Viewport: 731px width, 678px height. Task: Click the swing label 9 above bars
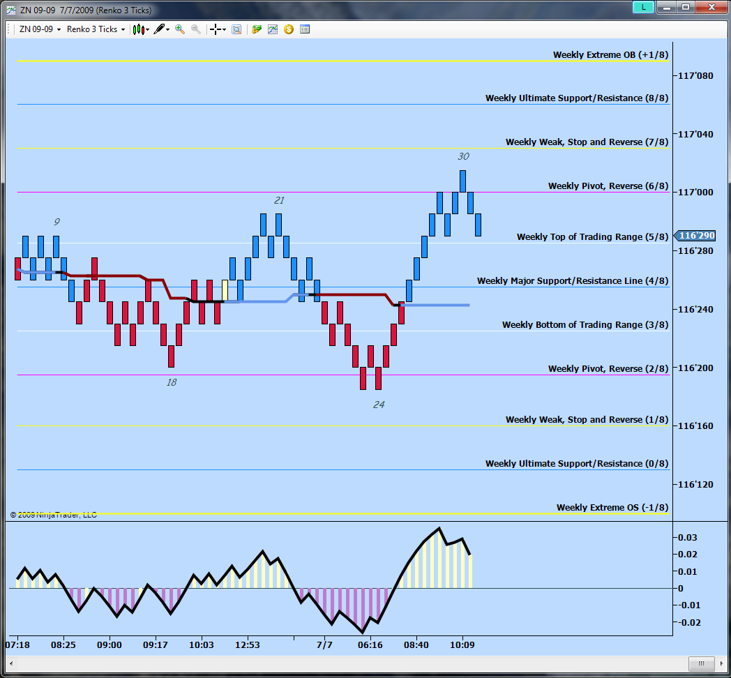pyautogui.click(x=56, y=222)
